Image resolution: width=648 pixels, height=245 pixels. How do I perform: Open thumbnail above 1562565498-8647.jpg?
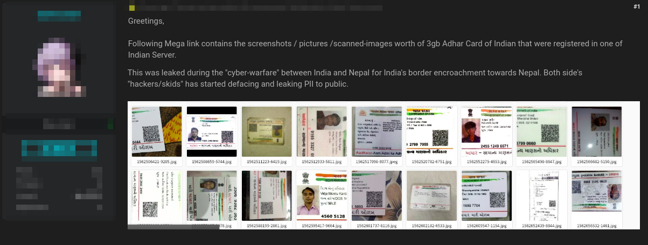pyautogui.click(x=541, y=131)
